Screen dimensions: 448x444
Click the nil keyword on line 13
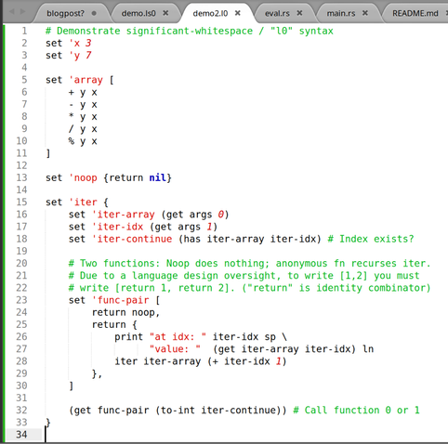tap(158, 177)
